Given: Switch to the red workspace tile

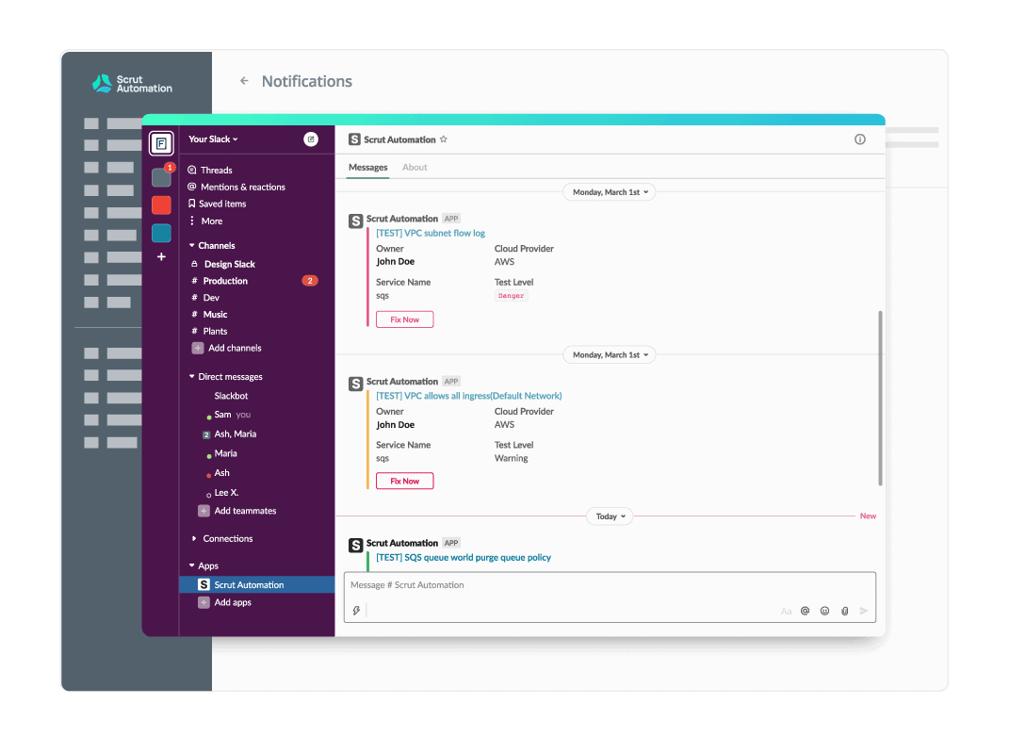Looking at the screenshot, I should (161, 205).
